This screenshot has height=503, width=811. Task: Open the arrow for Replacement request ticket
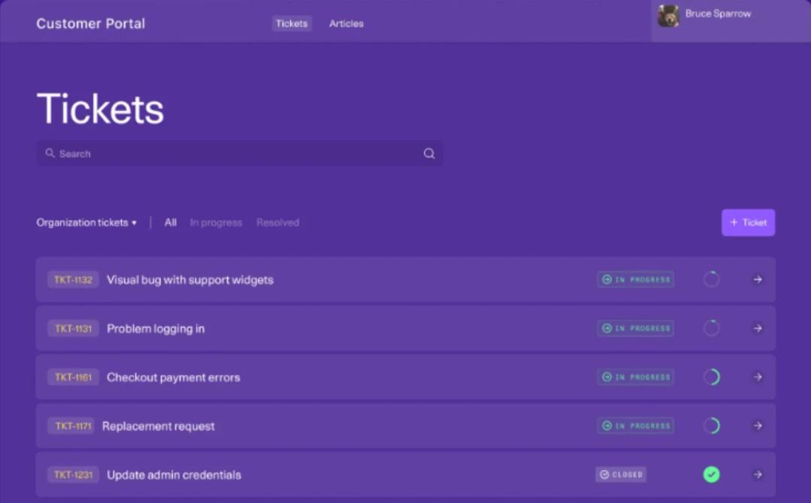[x=757, y=426]
